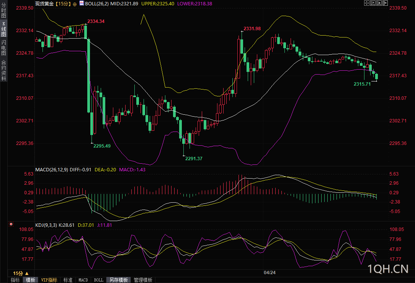415x283 pixels.
Task: Click the MID:2321.89 value
Action: [125, 4]
